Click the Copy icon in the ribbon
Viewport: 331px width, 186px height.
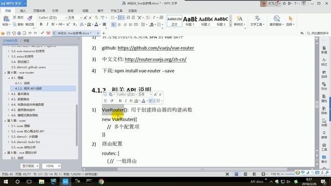(14, 24)
